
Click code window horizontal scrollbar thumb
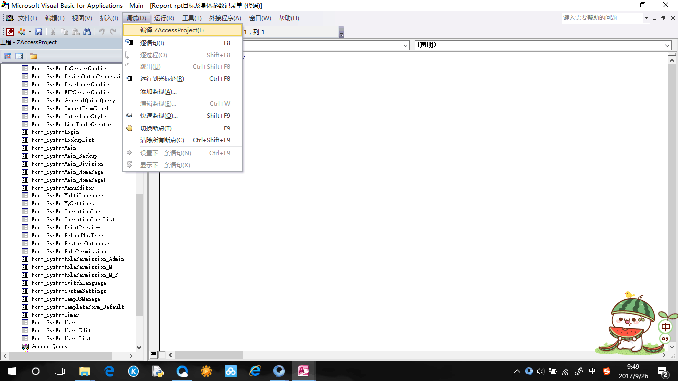pyautogui.click(x=208, y=355)
